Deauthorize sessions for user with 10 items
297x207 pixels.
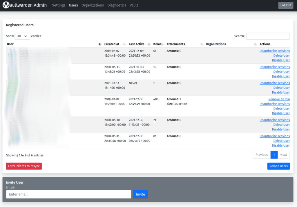(x=275, y=67)
